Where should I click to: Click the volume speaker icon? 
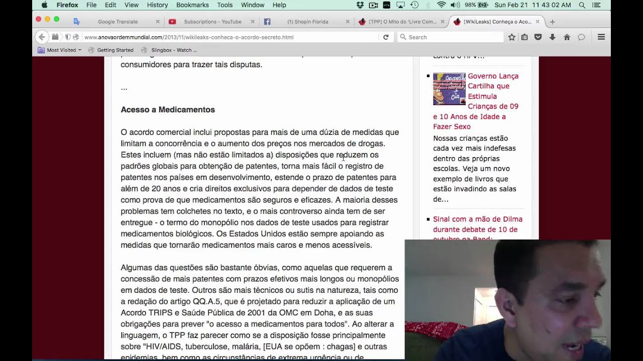[x=455, y=5]
